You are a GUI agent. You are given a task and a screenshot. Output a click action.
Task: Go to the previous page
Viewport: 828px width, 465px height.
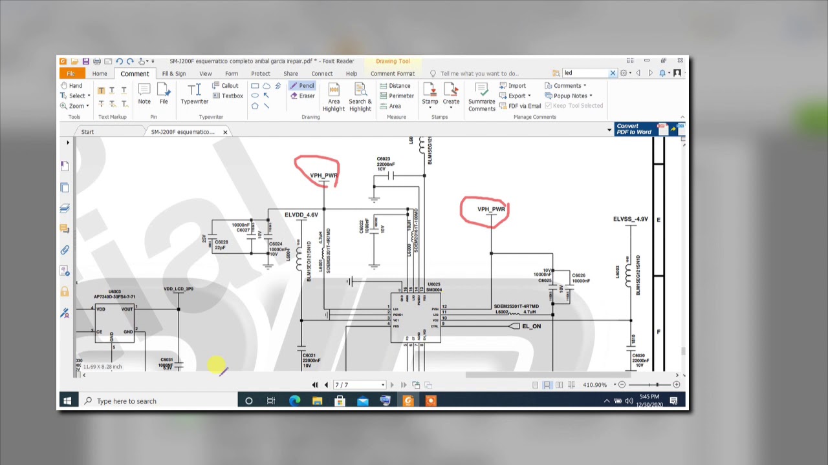pos(326,385)
